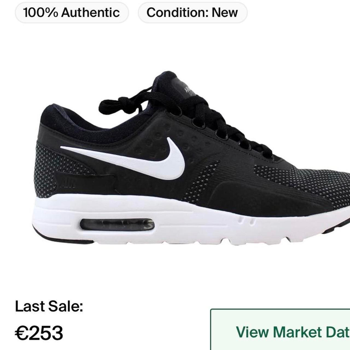Click the flex grooves in the forefoot midsole
This screenshot has width=350, height=350.
246,221
